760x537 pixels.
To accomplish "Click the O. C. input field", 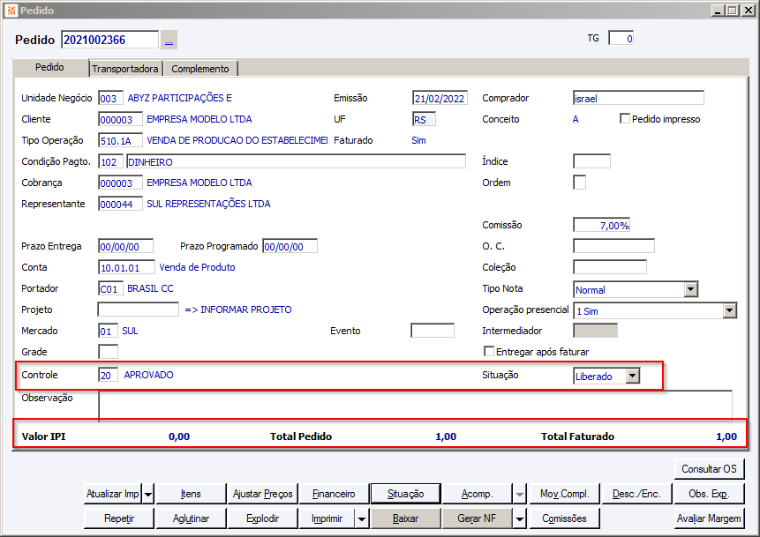I will 613,246.
